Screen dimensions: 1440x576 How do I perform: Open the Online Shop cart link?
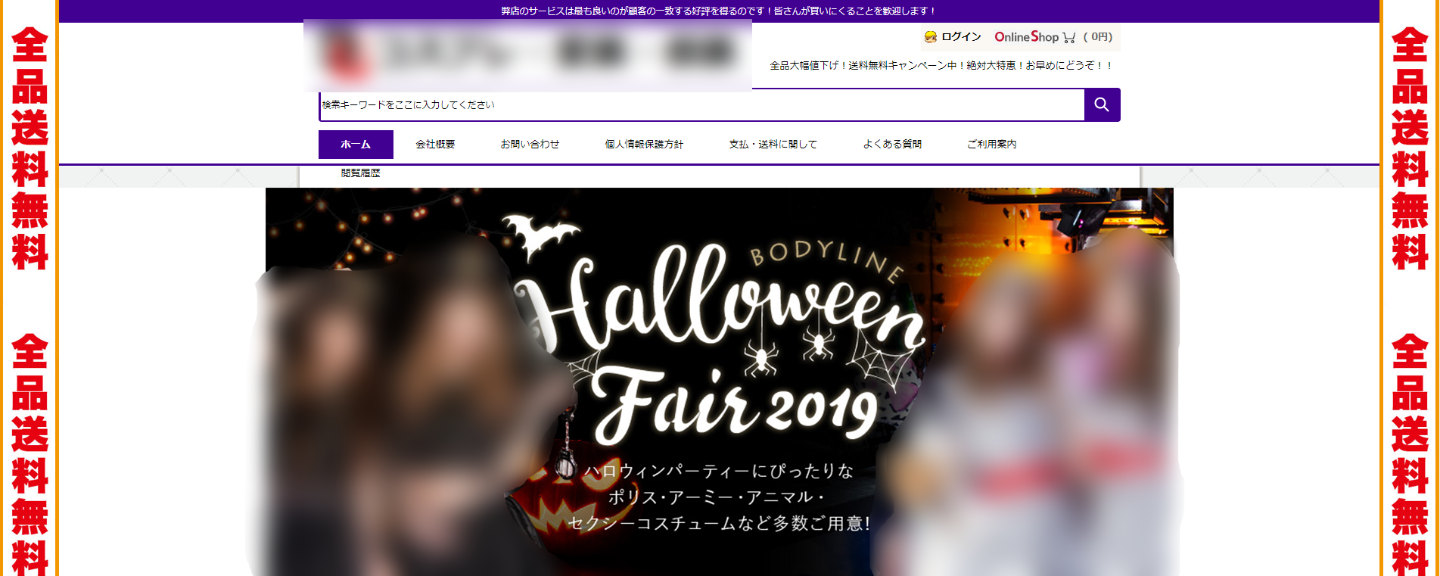[x=1026, y=37]
